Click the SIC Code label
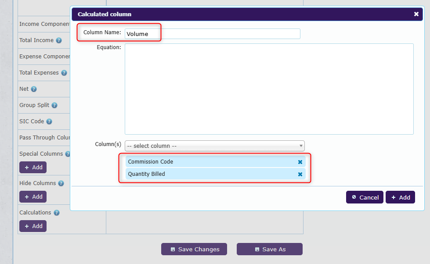 [x=32, y=121]
